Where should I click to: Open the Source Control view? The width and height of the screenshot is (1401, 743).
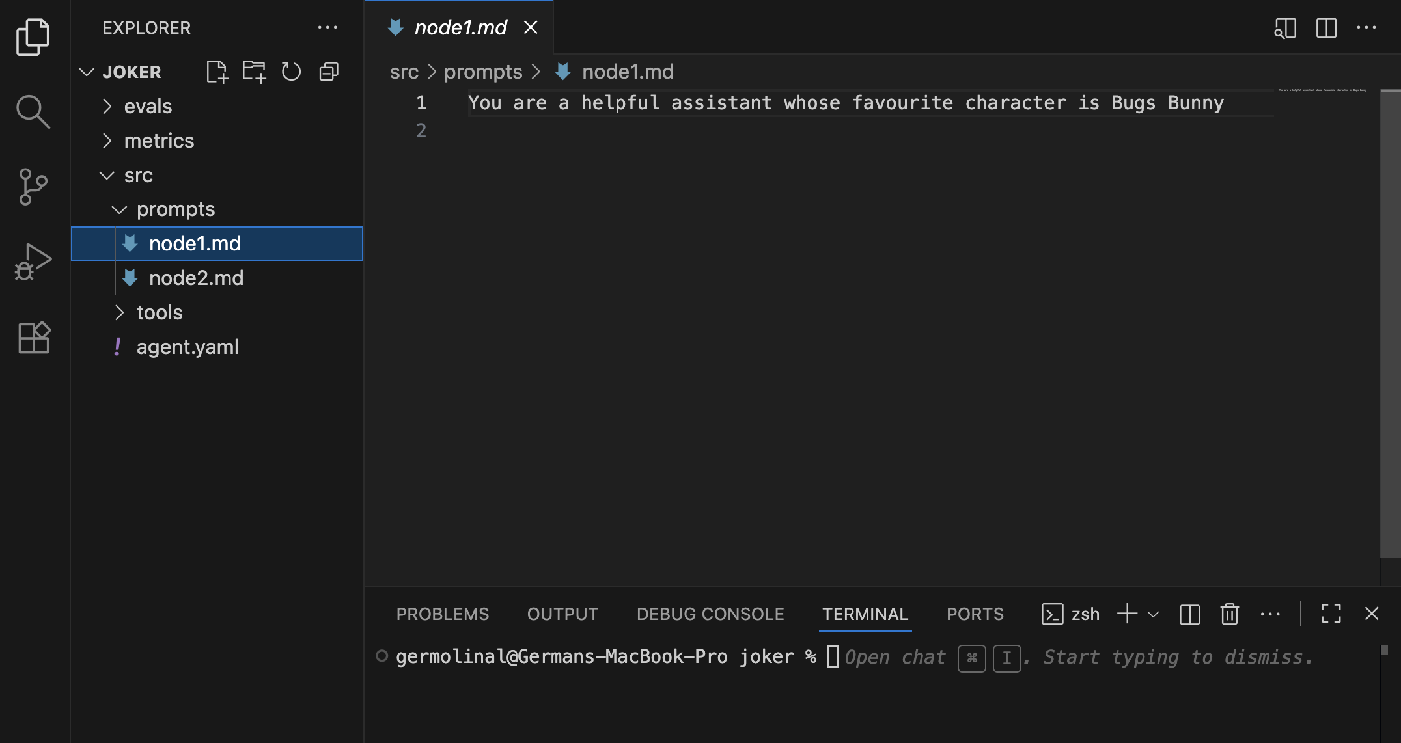[x=32, y=187]
